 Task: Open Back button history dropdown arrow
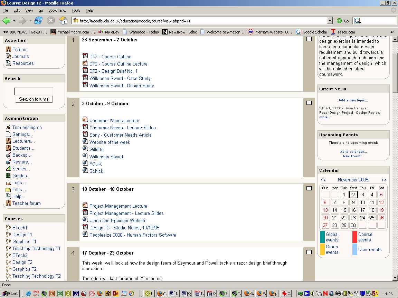coord(14,21)
